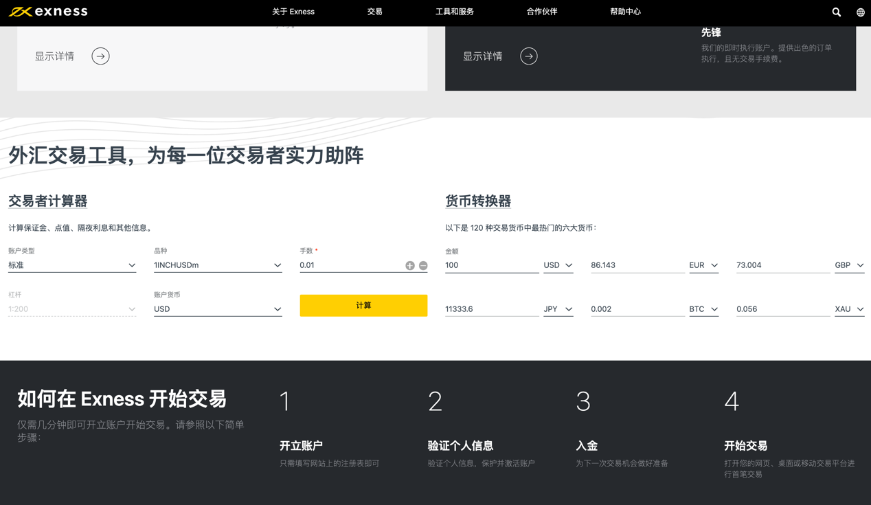Click the yellow 计算 button
Screen dimensions: 871x505
[363, 306]
